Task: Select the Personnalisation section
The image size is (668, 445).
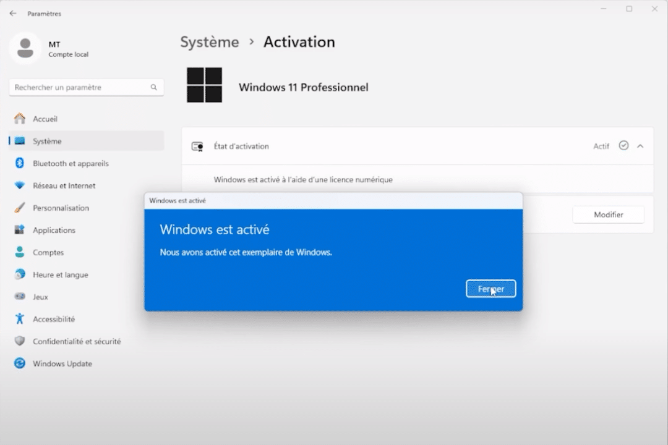Action: pyautogui.click(x=60, y=208)
